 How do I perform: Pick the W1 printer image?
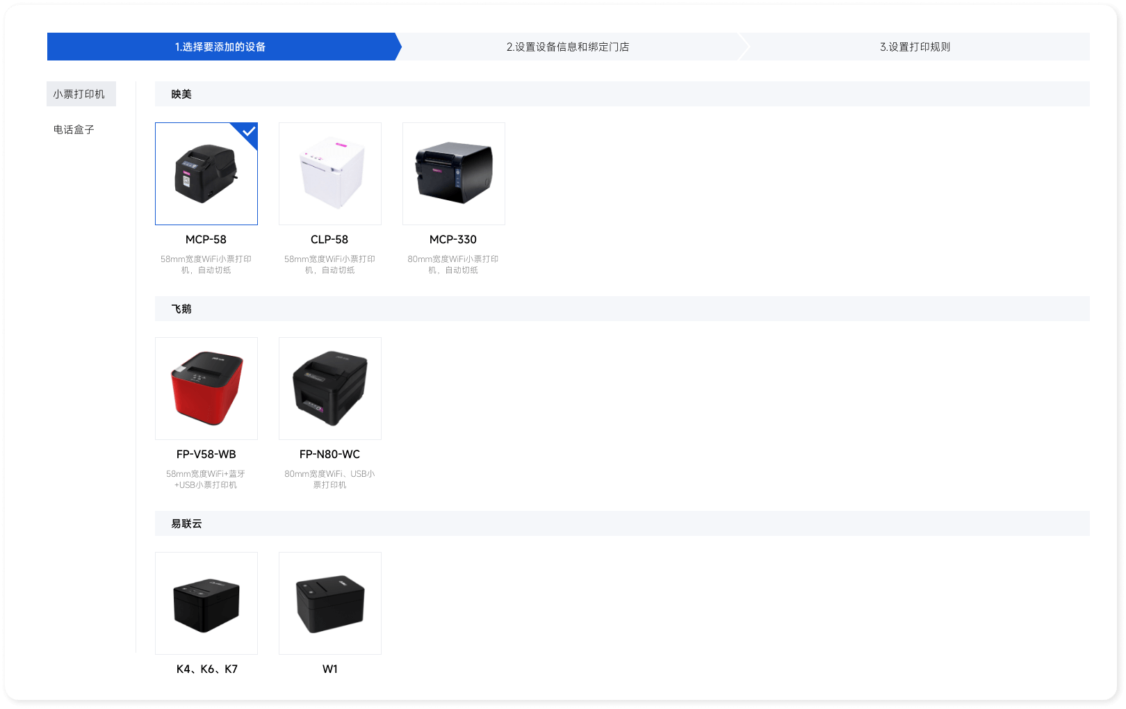point(330,603)
